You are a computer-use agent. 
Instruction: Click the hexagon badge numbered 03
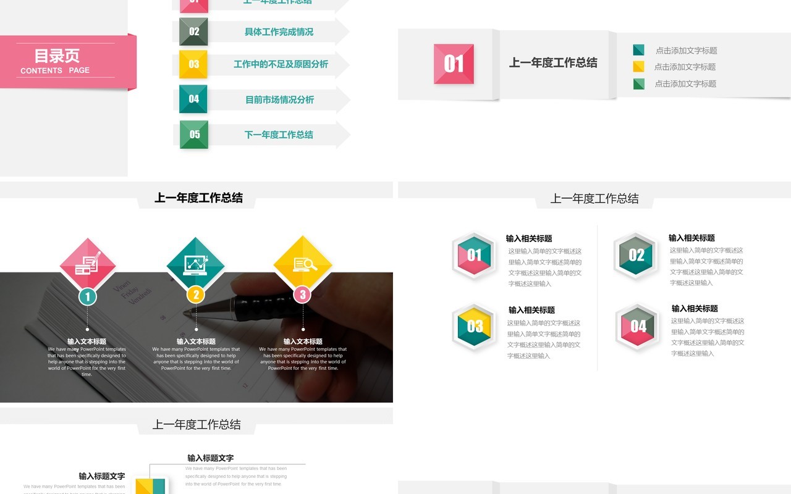tap(475, 326)
